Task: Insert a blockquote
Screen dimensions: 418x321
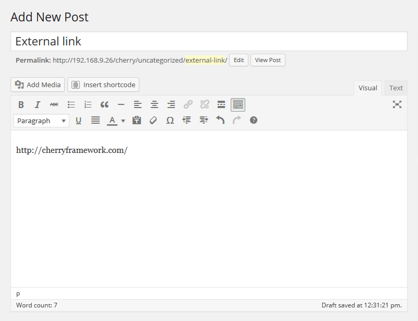Action: coord(104,104)
